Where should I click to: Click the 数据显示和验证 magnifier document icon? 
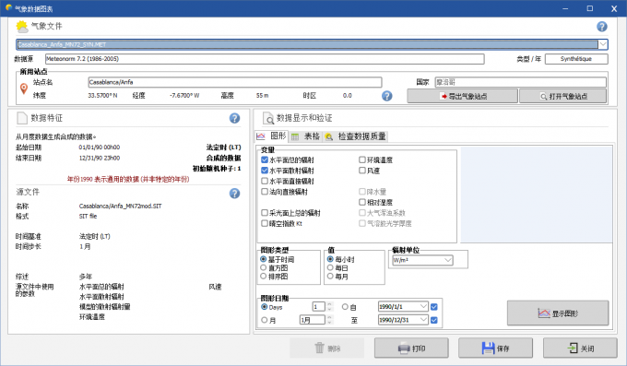pyautogui.click(x=268, y=118)
